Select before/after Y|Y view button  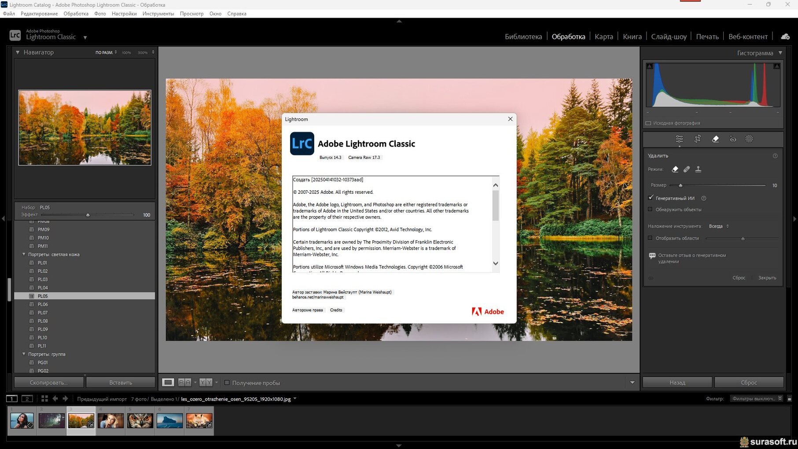206,383
